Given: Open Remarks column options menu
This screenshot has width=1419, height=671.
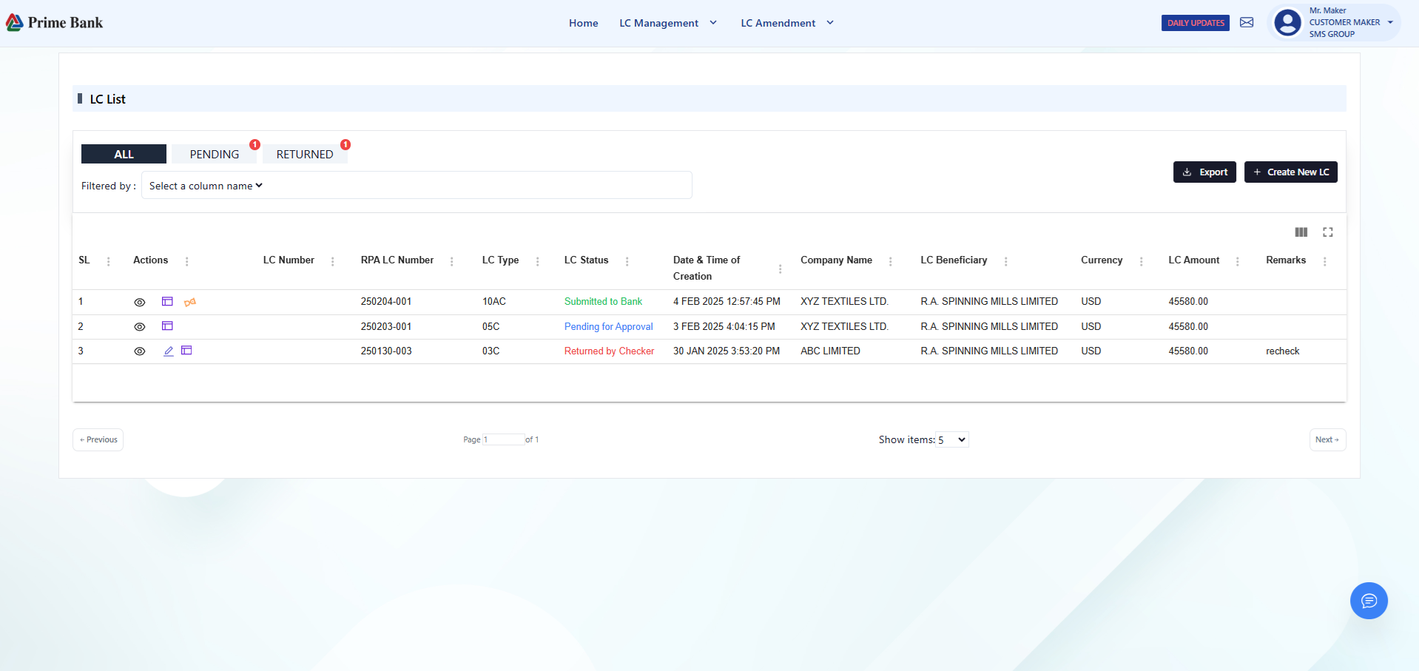Looking at the screenshot, I should [1324, 261].
